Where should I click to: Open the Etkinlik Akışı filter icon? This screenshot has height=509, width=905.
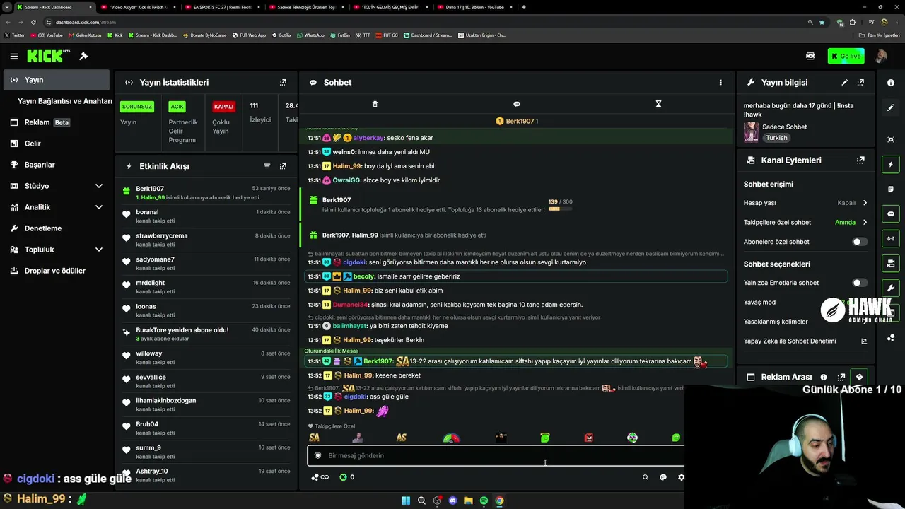(x=267, y=166)
